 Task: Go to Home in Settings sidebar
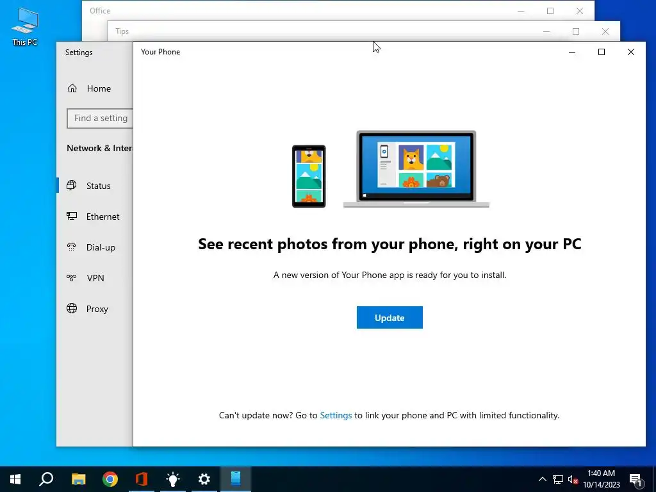(95, 88)
